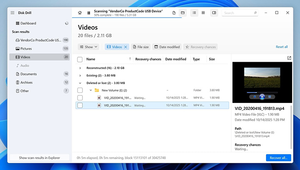Open the Audio category
Viewport: 300px width, 170px height.
(40, 65)
